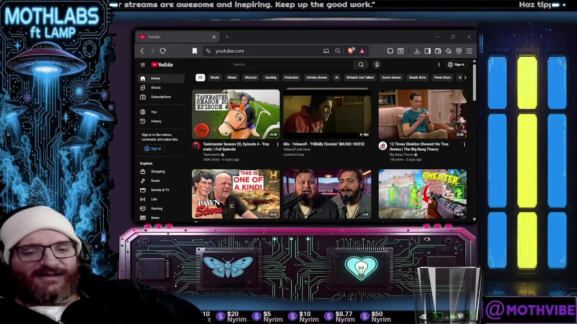Open Music under Explore

coord(161,180)
